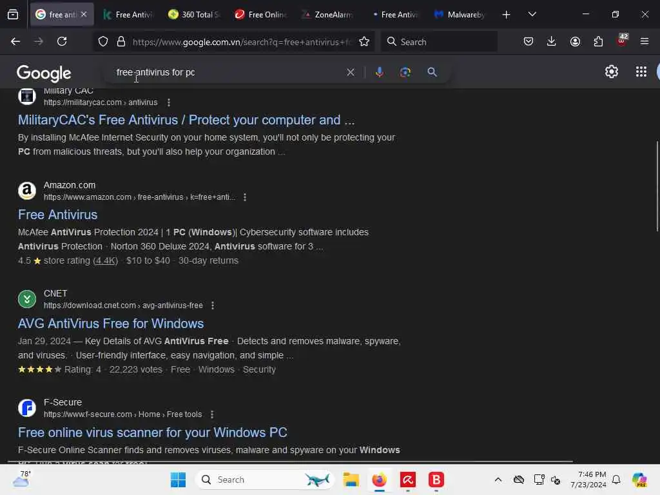Switch to ZoneAlarm tab
Image resolution: width=660 pixels, height=495 pixels.
pos(327,15)
